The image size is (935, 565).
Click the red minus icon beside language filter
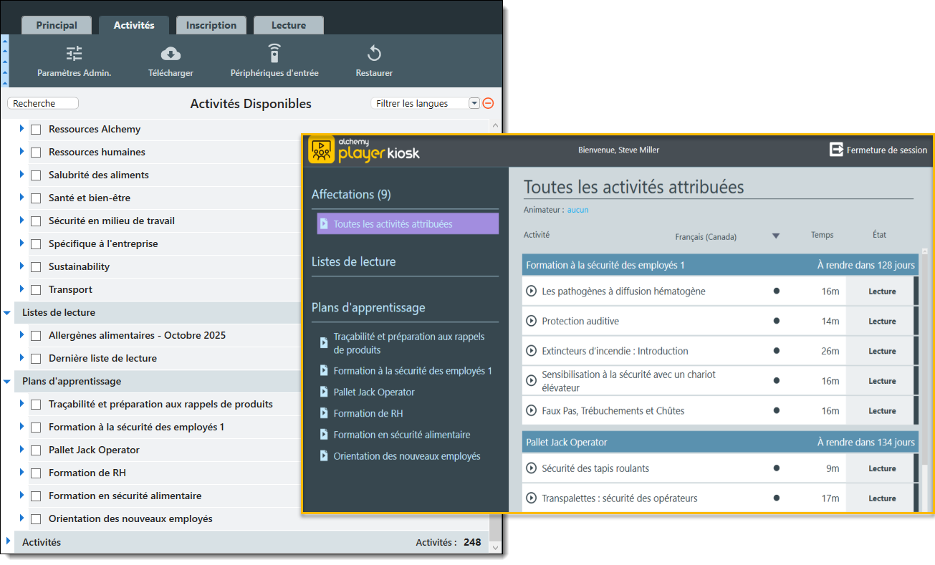(x=488, y=103)
